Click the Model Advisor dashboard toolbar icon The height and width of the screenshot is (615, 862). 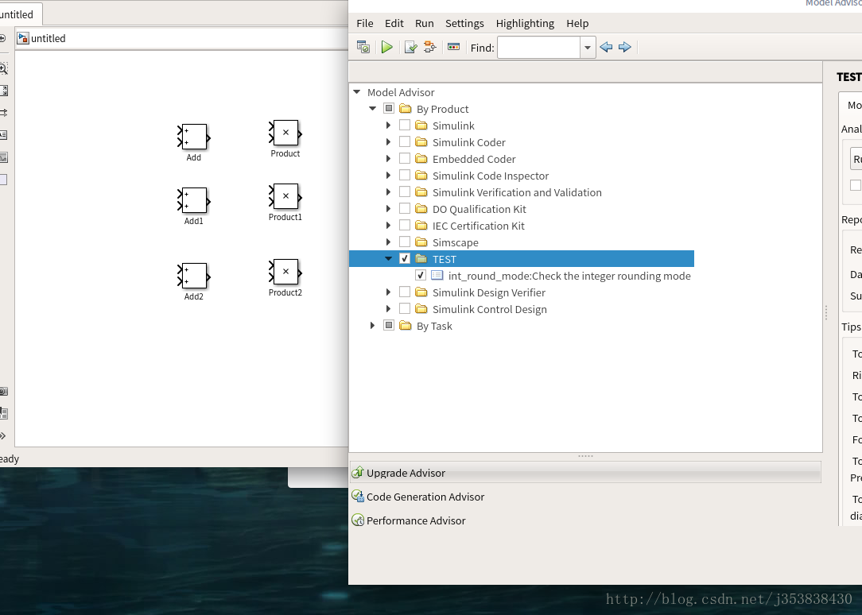click(x=363, y=48)
